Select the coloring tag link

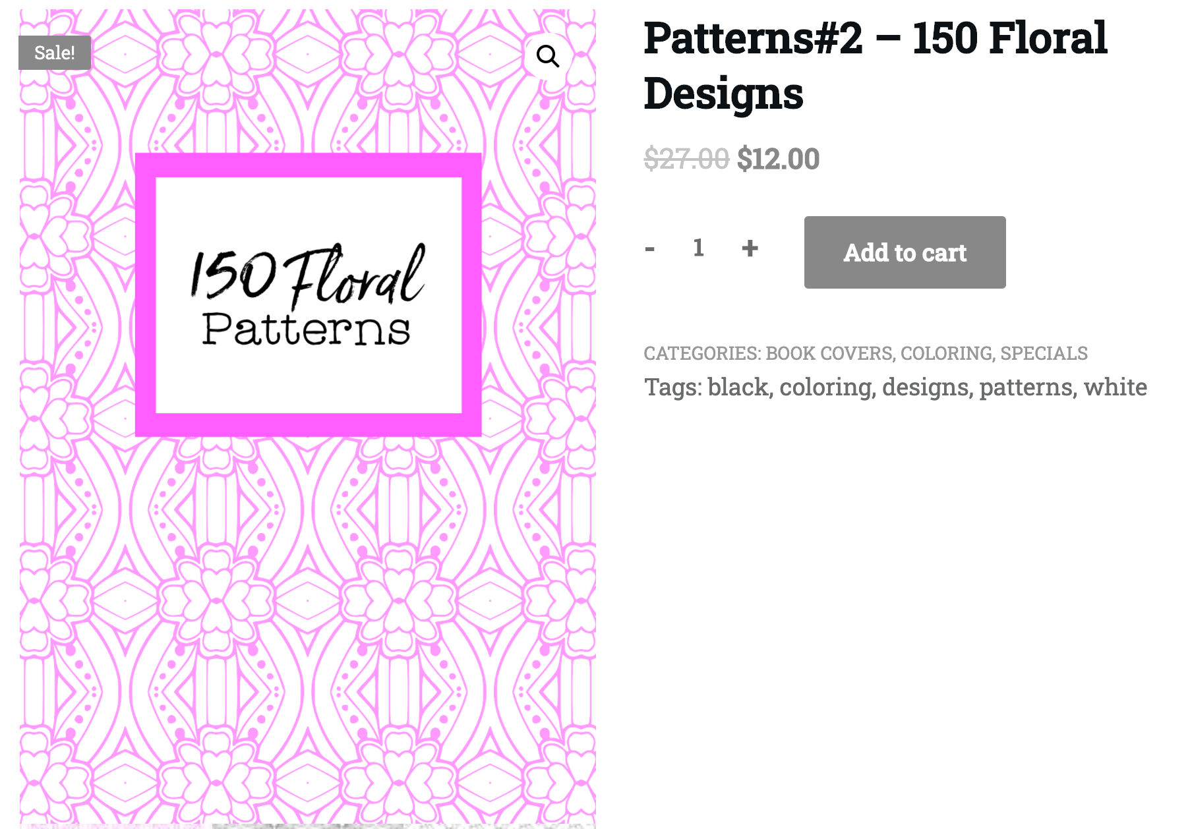(825, 387)
